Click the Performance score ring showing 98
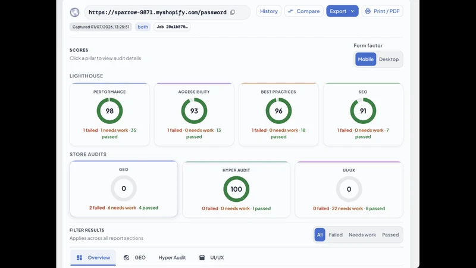Image resolution: width=476 pixels, height=268 pixels. [x=109, y=111]
